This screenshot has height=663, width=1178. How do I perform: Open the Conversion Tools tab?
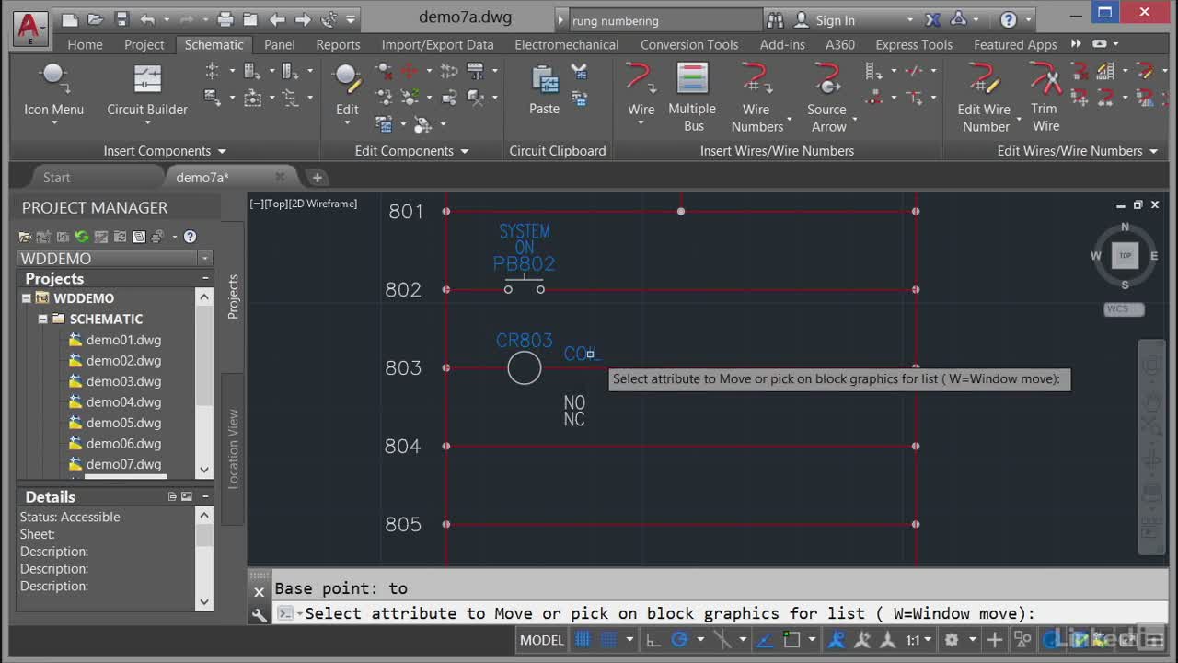tap(689, 44)
